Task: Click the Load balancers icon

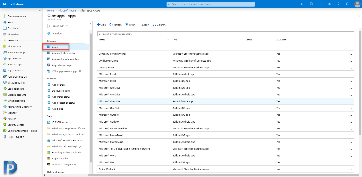Action: [5, 88]
